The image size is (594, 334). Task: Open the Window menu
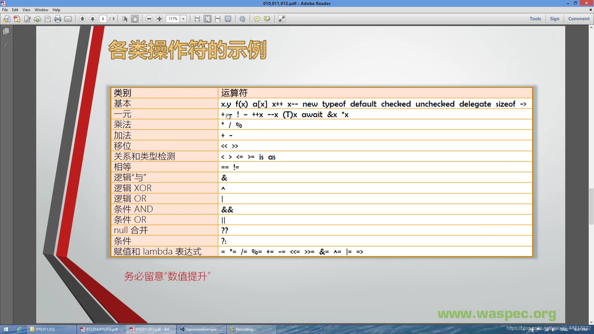(x=41, y=10)
